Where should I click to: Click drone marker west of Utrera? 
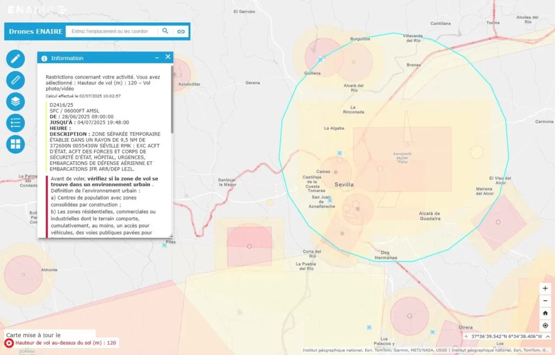pos(433,332)
